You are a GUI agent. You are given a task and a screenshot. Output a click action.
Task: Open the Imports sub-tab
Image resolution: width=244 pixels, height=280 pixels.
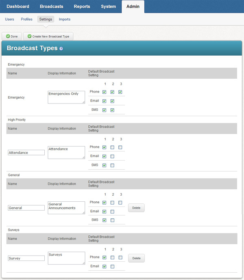click(64, 19)
